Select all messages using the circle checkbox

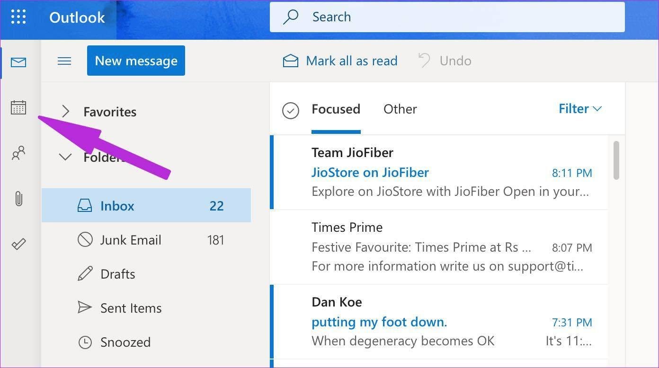(x=291, y=111)
